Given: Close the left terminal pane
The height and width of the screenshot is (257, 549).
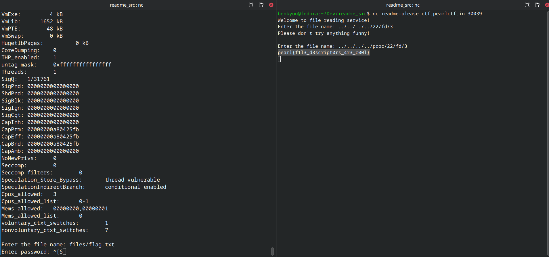Looking at the screenshot, I should [x=271, y=5].
